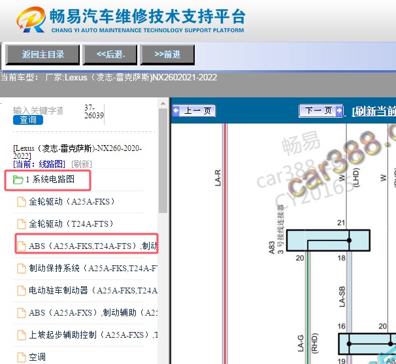Open 制动保持系统 circuit entry

click(x=92, y=269)
